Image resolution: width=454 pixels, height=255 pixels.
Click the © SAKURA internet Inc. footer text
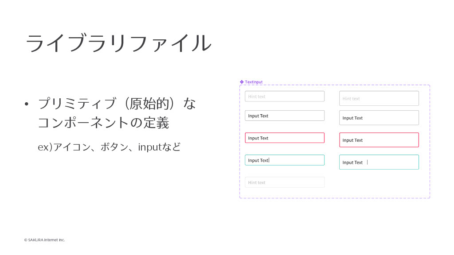click(x=44, y=240)
